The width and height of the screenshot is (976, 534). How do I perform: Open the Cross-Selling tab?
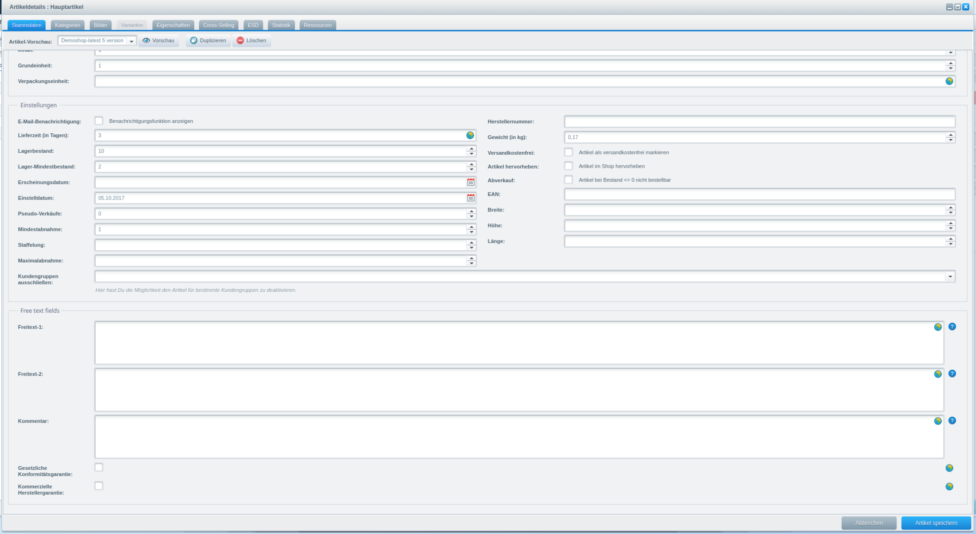click(218, 25)
